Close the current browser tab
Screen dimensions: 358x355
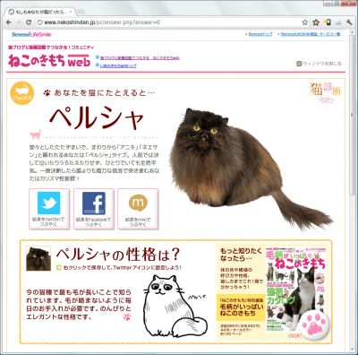point(71,12)
